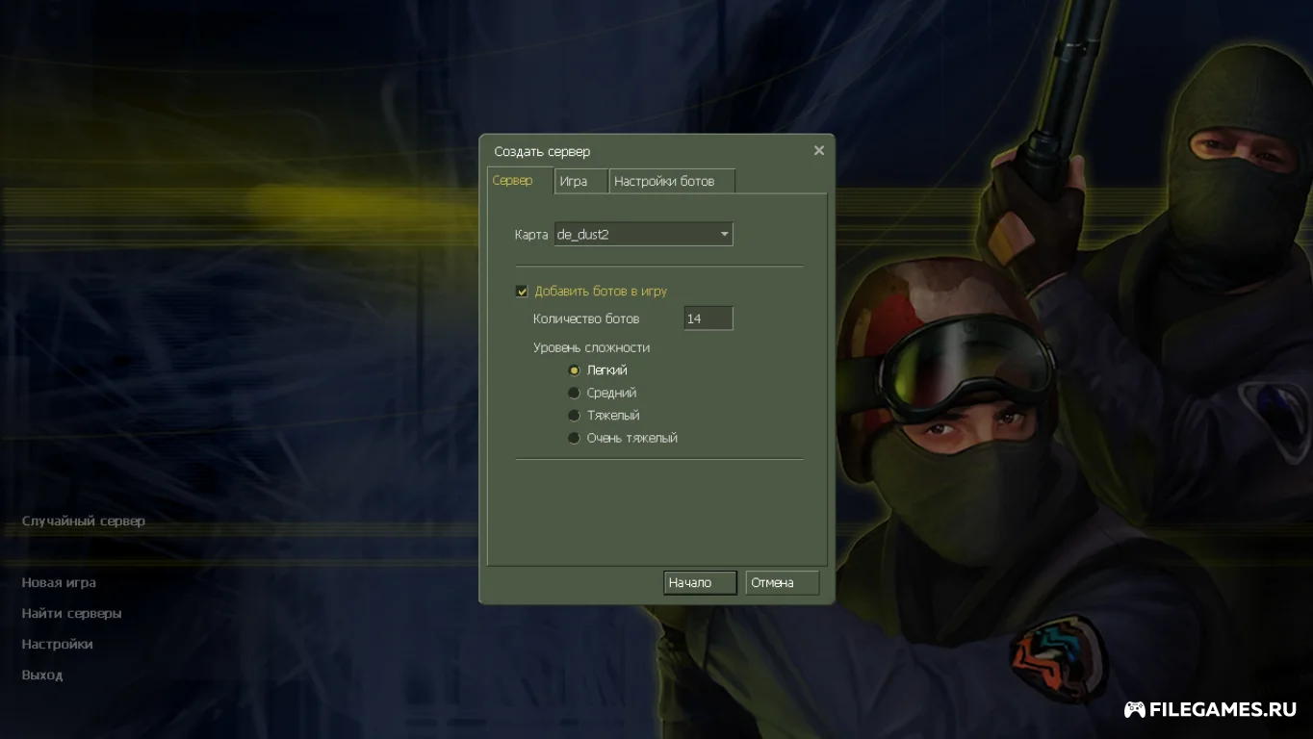
Task: Select the Очень тяжелый difficulty radio button
Action: (x=574, y=438)
